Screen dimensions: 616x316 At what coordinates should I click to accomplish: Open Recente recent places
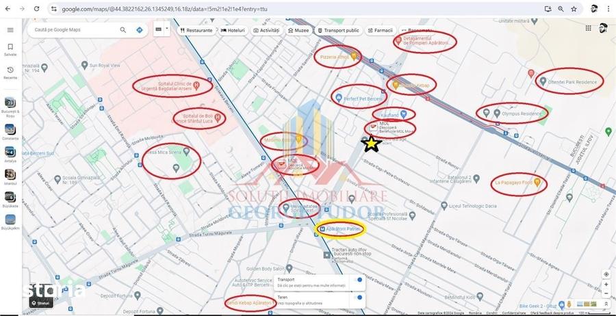[10, 73]
